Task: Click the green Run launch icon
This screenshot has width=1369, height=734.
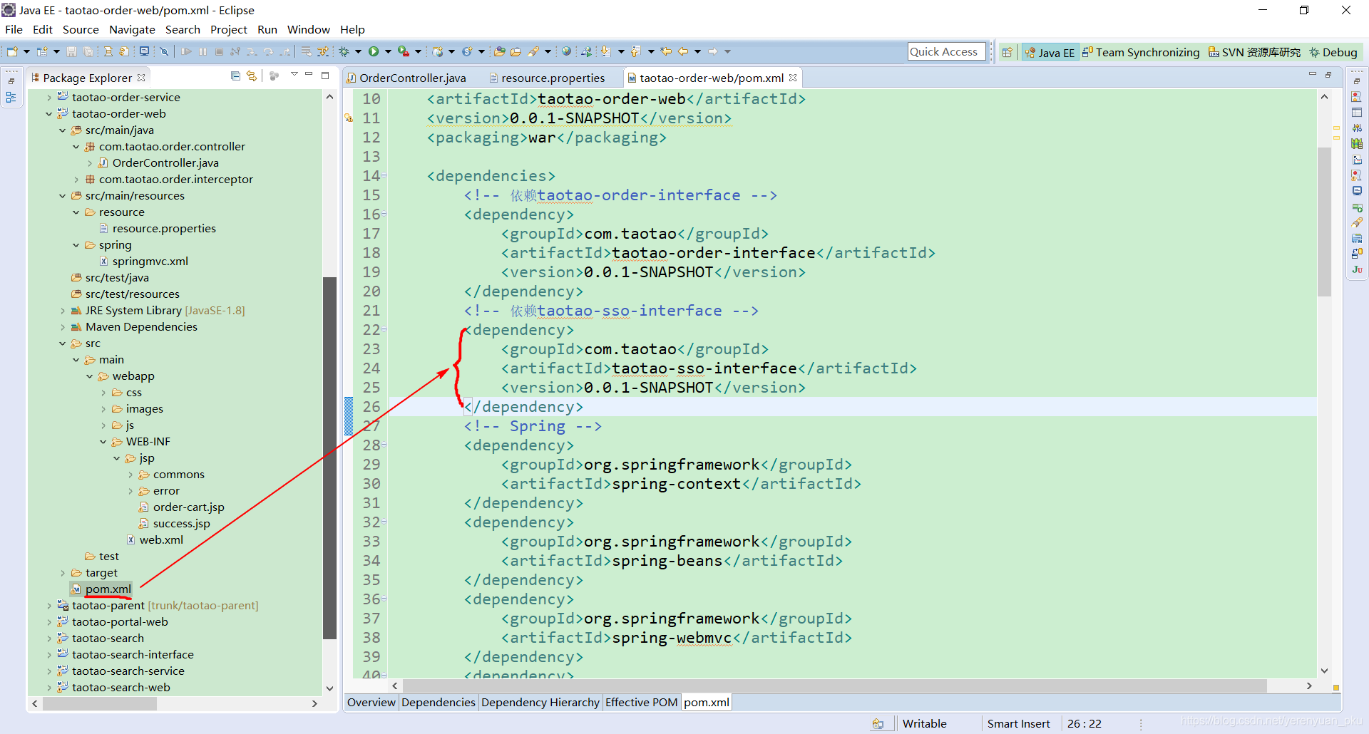Action: [373, 51]
